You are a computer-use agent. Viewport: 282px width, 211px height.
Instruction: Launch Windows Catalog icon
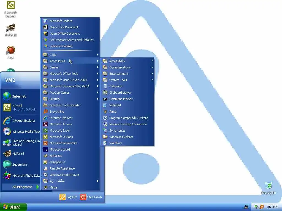[45, 46]
